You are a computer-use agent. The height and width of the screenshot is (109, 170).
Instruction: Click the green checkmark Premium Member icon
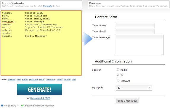tap(23, 105)
